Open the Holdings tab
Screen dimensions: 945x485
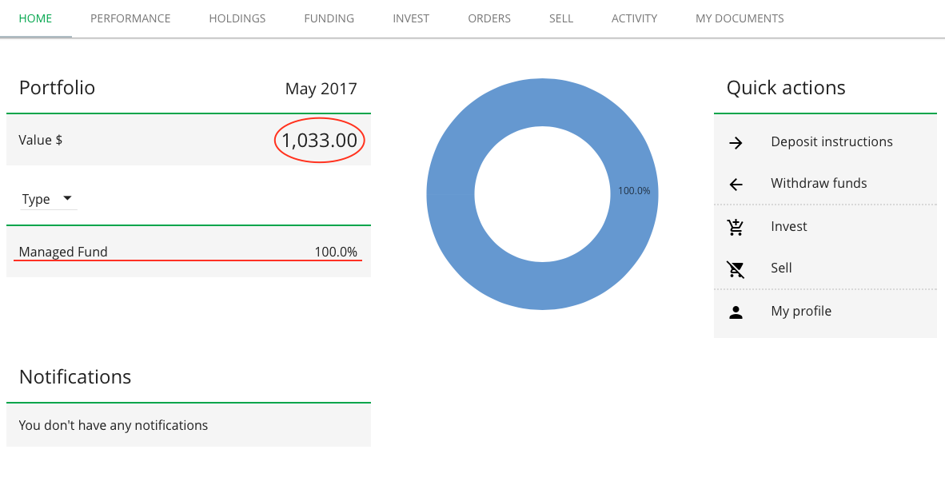click(237, 18)
